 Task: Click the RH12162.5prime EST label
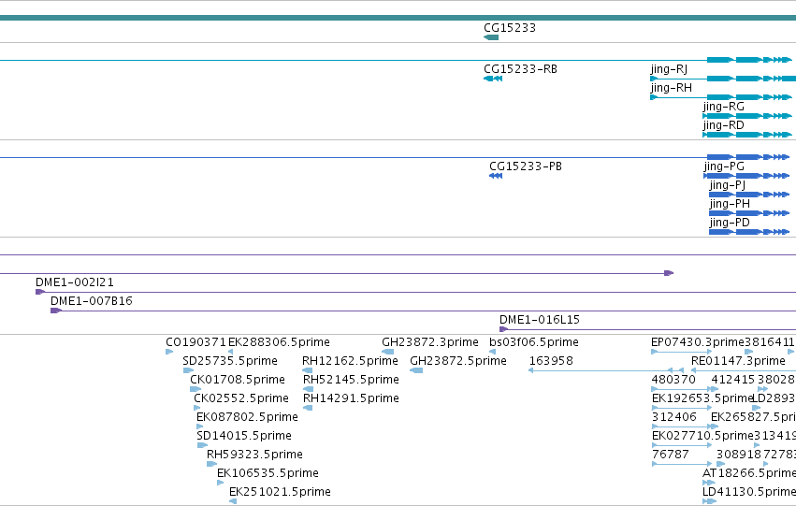click(x=350, y=361)
